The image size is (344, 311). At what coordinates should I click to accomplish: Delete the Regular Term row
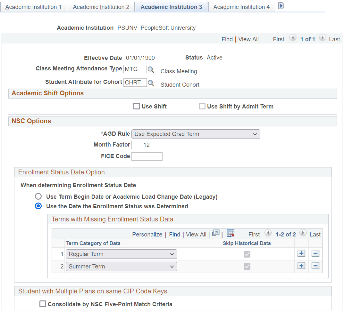[x=315, y=253]
